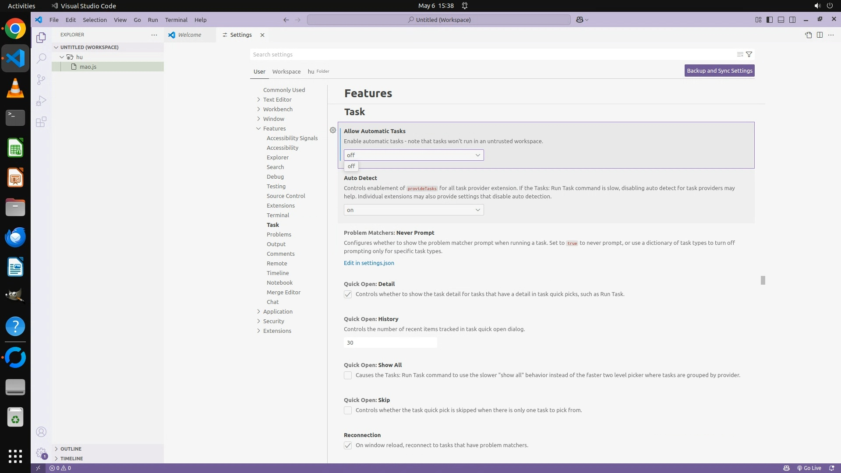Open the Auto Detect dropdown
Viewport: 841px width, 473px height.
(413, 210)
